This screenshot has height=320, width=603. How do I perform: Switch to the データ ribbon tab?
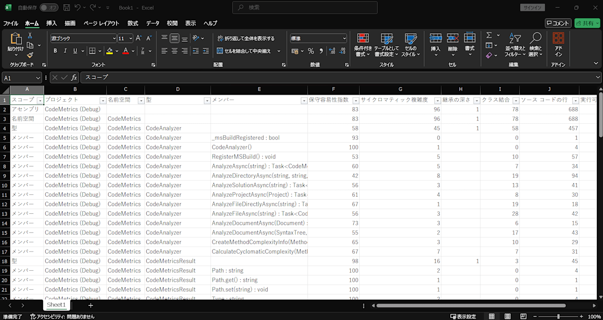click(x=153, y=23)
